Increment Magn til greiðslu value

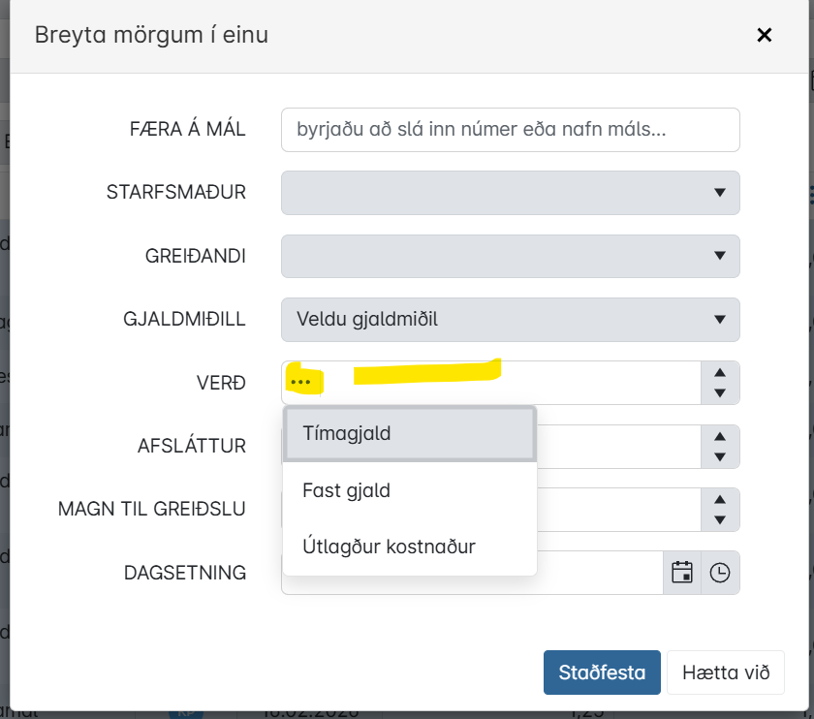click(720, 499)
